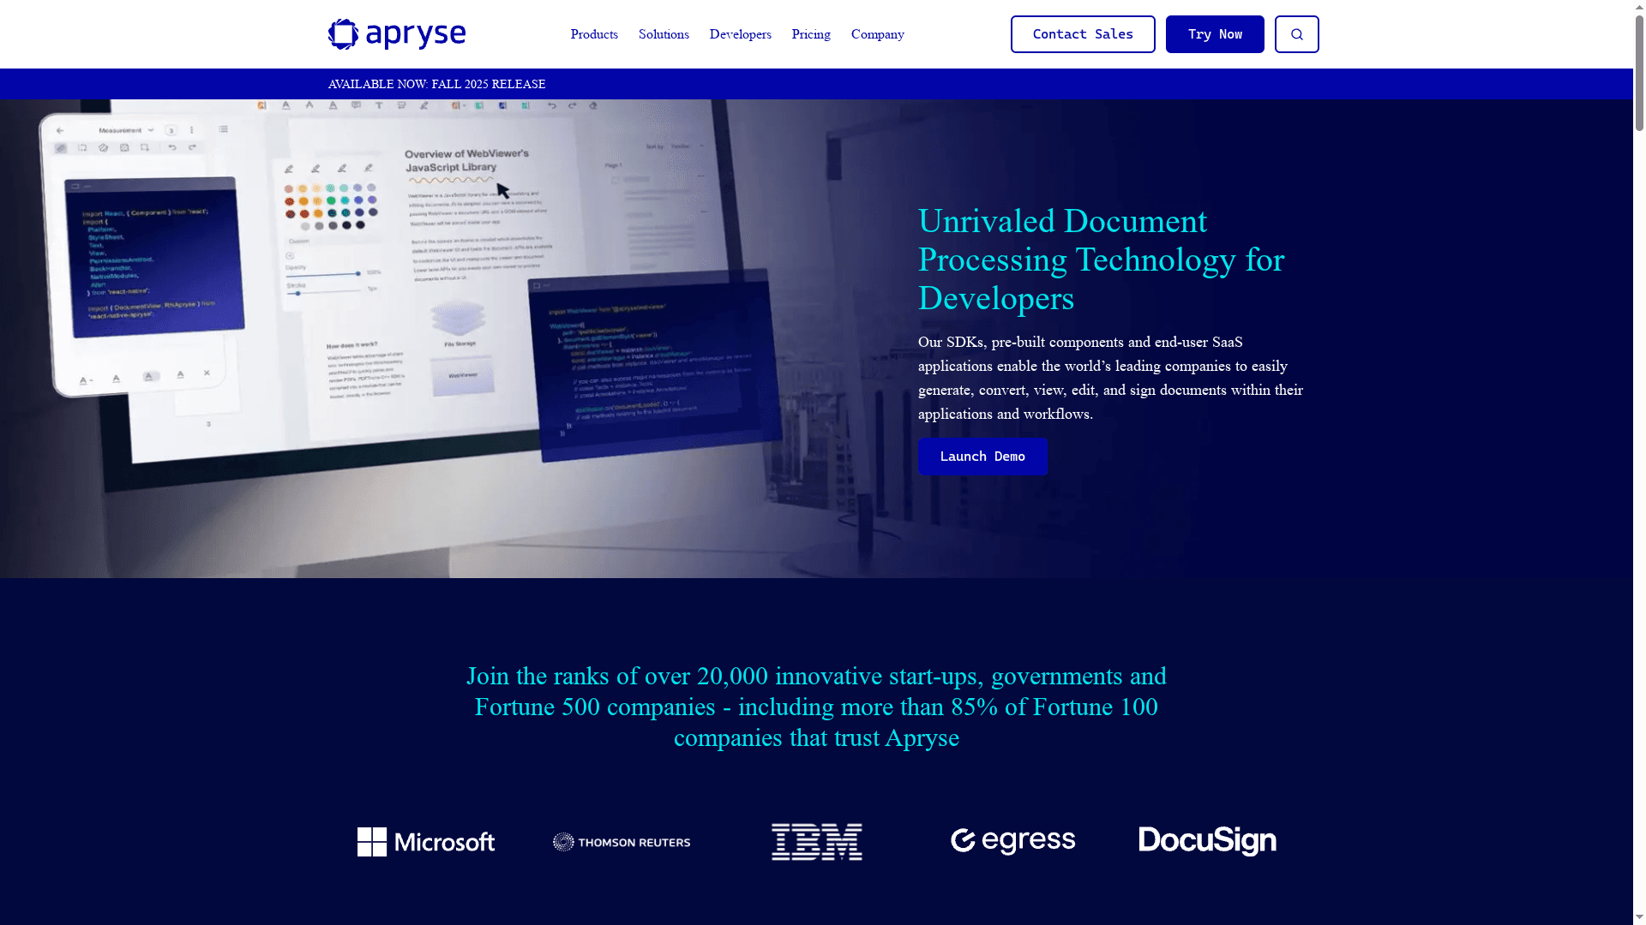Click the Developers menu item
The width and height of the screenshot is (1646, 925).
[740, 34]
